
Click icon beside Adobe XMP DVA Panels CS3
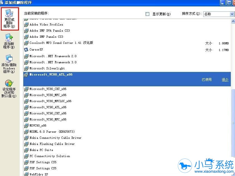(26, 31)
